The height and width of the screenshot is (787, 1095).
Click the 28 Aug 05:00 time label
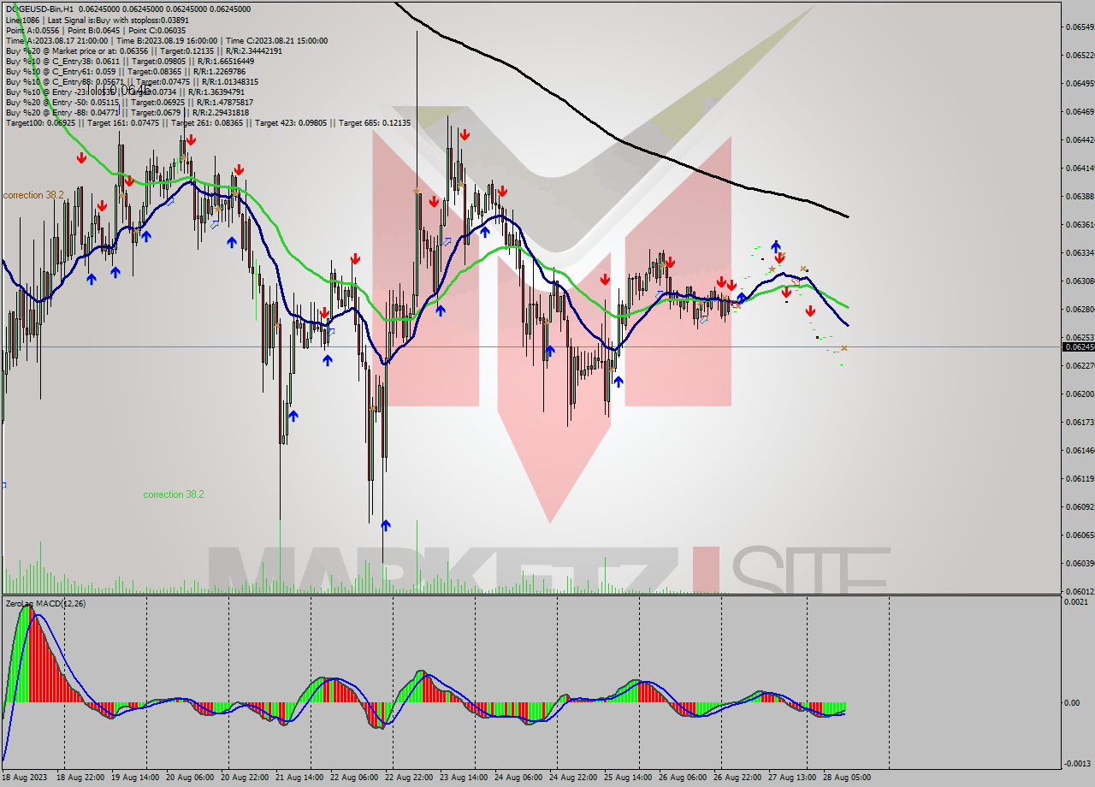click(848, 778)
